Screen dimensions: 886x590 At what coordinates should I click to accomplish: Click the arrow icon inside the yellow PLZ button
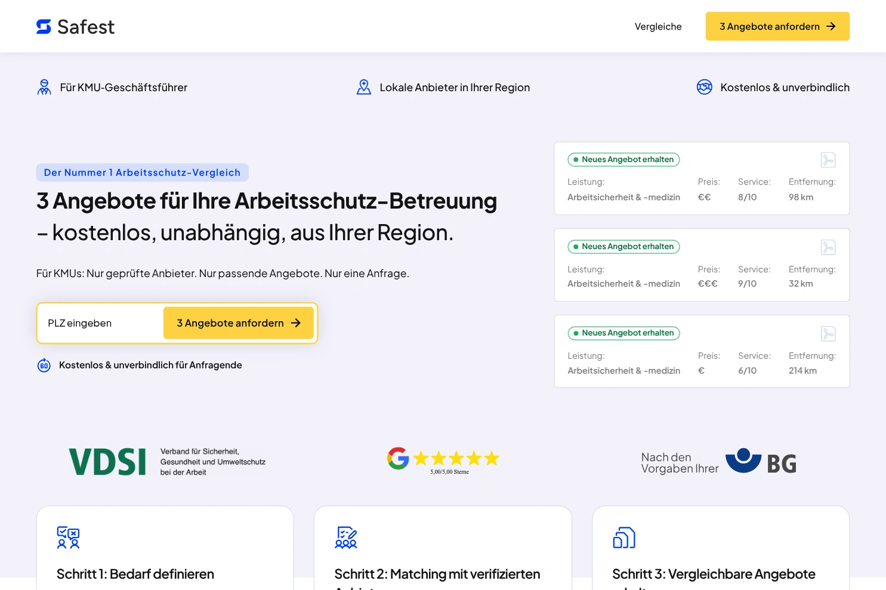[296, 323]
